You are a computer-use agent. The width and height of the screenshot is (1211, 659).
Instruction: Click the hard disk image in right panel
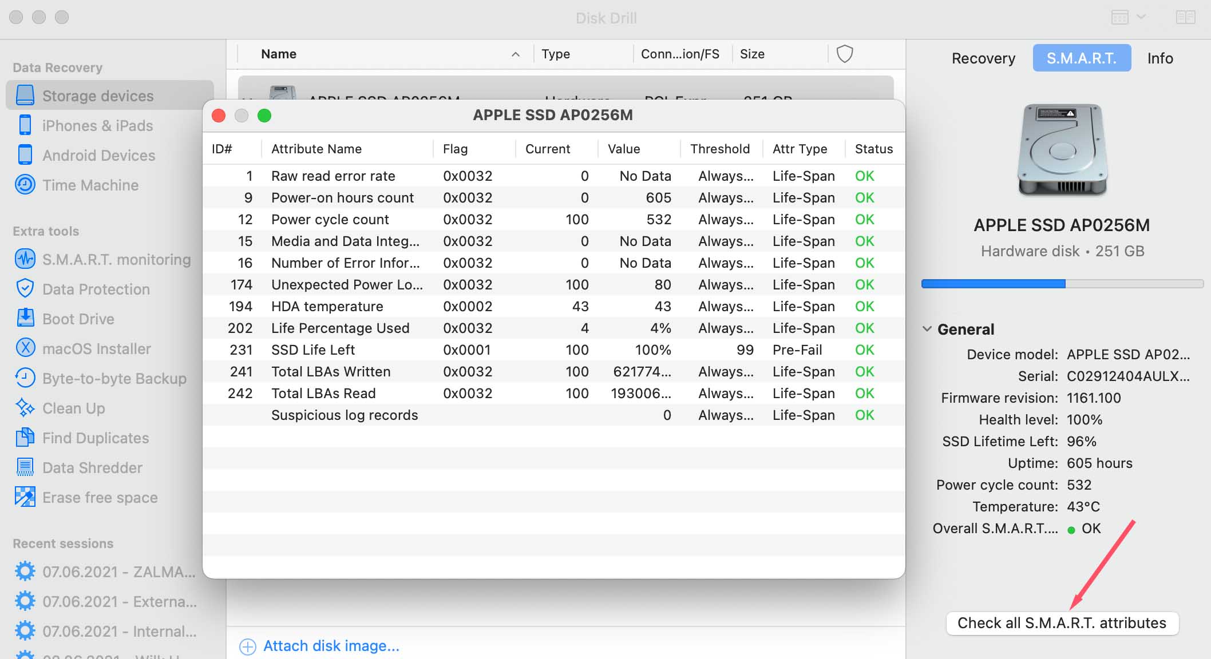(x=1063, y=150)
